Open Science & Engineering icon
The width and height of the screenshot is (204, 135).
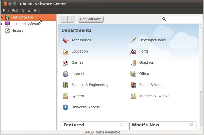click(x=65, y=85)
